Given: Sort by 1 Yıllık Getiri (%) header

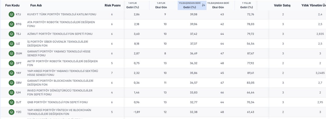Looking at the screenshot, I should (x=247, y=5).
